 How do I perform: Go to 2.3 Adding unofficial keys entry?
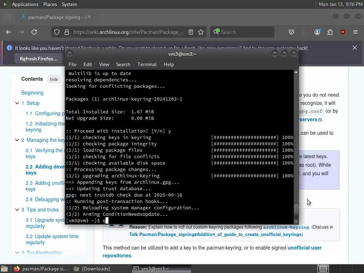[x=45, y=186]
